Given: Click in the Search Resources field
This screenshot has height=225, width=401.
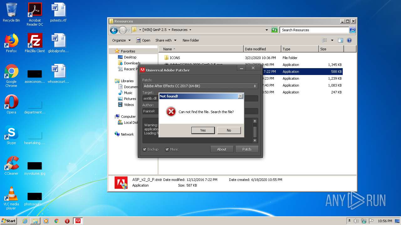Looking at the screenshot, I should (314, 30).
